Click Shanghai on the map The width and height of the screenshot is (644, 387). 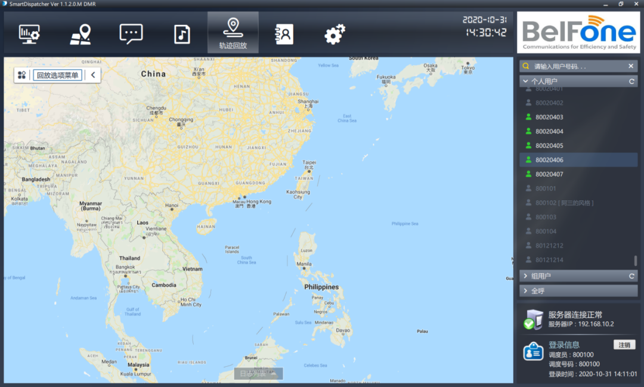click(308, 104)
